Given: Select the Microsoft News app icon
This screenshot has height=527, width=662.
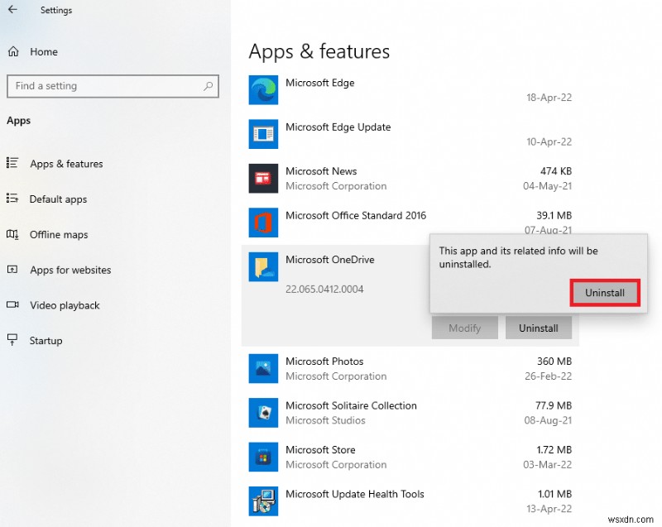Looking at the screenshot, I should tap(263, 179).
